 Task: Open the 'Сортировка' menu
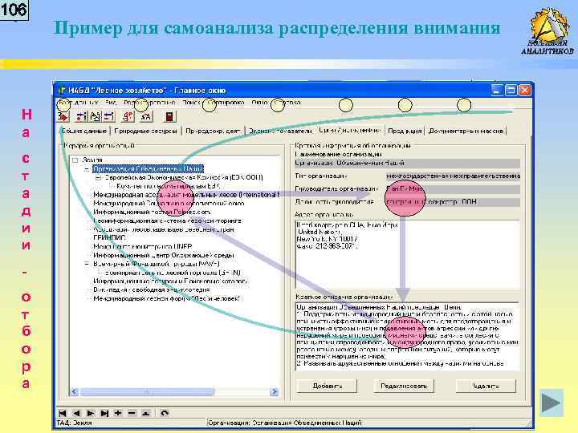226,103
